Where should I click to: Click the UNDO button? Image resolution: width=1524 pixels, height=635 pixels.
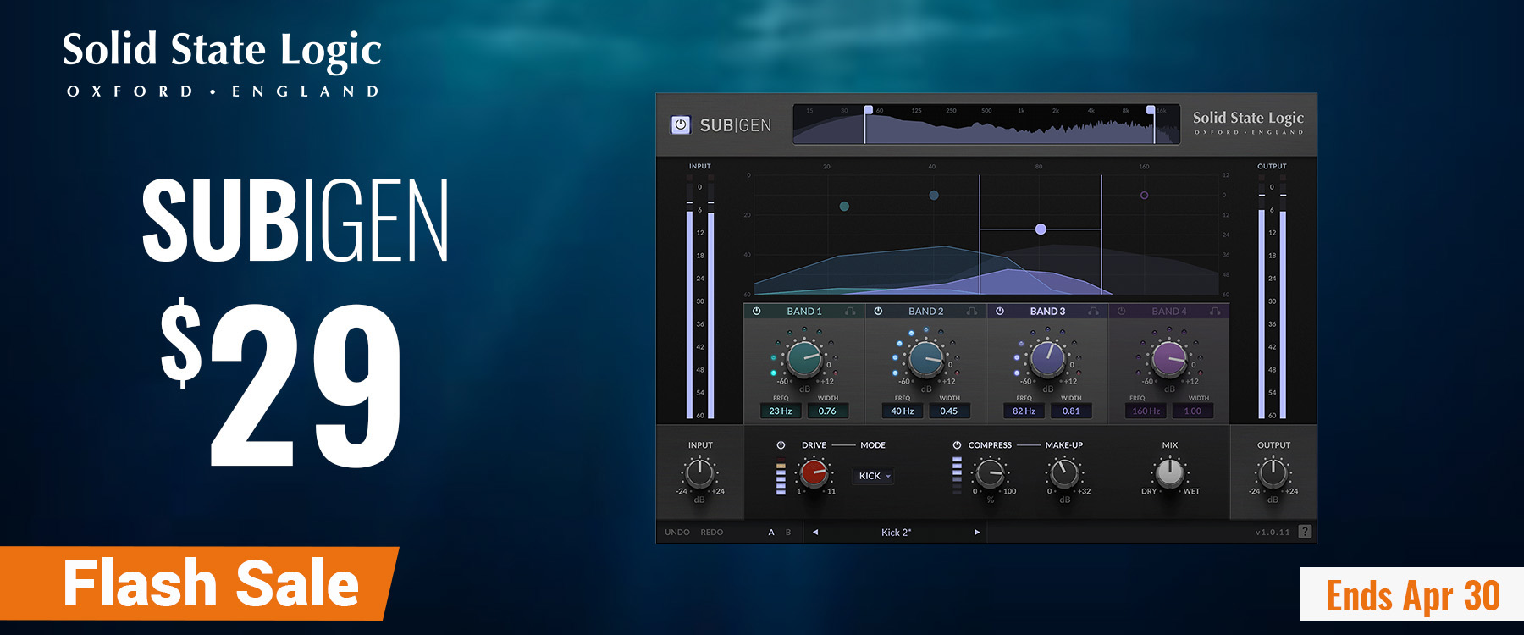pos(677,533)
